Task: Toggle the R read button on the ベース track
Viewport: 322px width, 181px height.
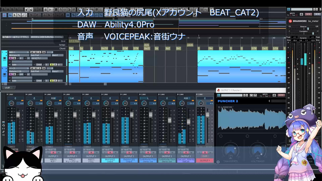Action: pos(11,74)
